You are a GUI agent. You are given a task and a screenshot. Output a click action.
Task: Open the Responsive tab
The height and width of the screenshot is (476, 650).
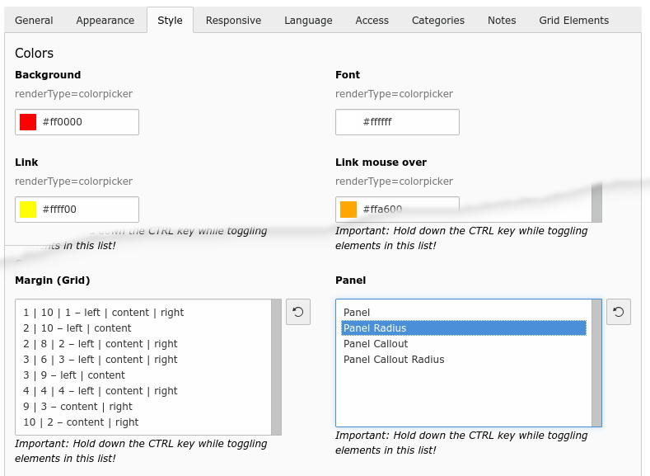tap(233, 21)
